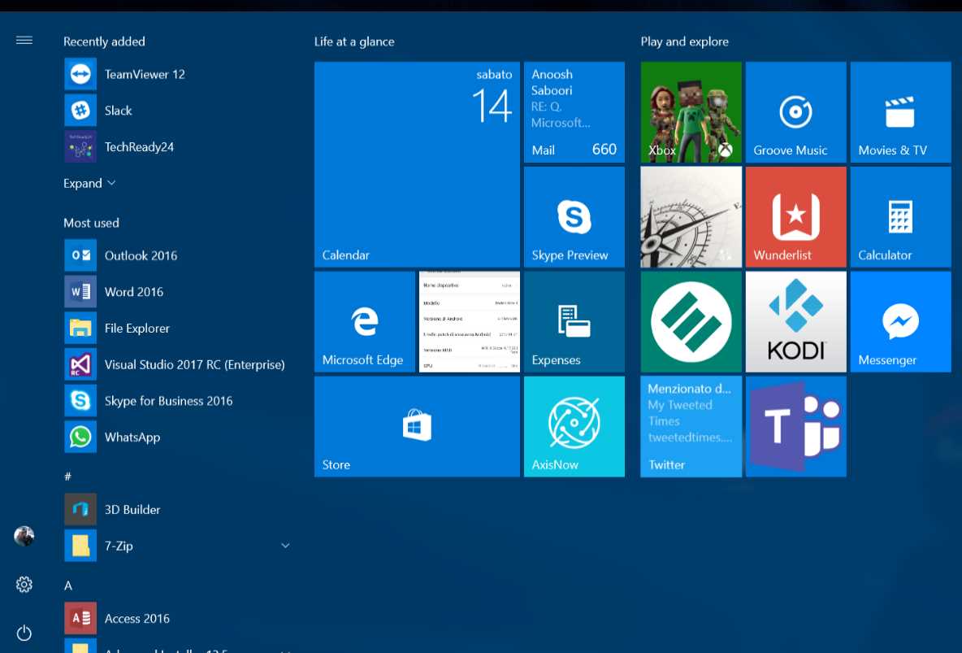This screenshot has height=653, width=962.
Task: Open Settings from the sidebar gear
Action: [x=24, y=584]
